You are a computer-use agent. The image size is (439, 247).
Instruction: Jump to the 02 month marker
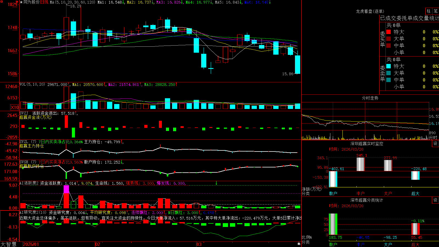[x=98, y=244]
